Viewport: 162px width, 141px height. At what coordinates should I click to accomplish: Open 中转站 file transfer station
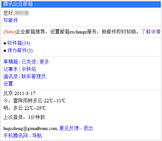(x=29, y=69)
